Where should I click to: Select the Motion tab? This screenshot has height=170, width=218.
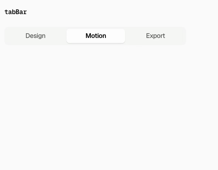tap(96, 36)
